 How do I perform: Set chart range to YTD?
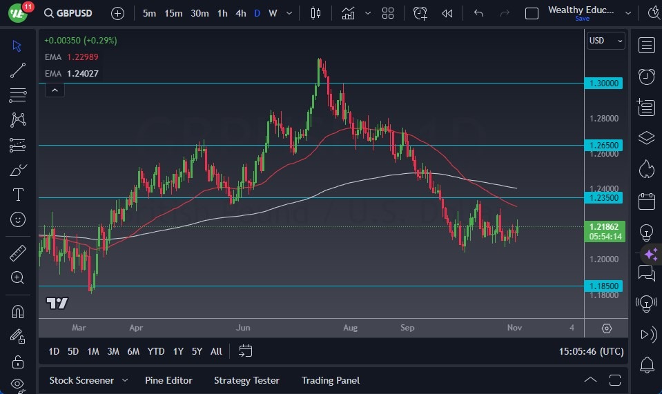point(156,351)
